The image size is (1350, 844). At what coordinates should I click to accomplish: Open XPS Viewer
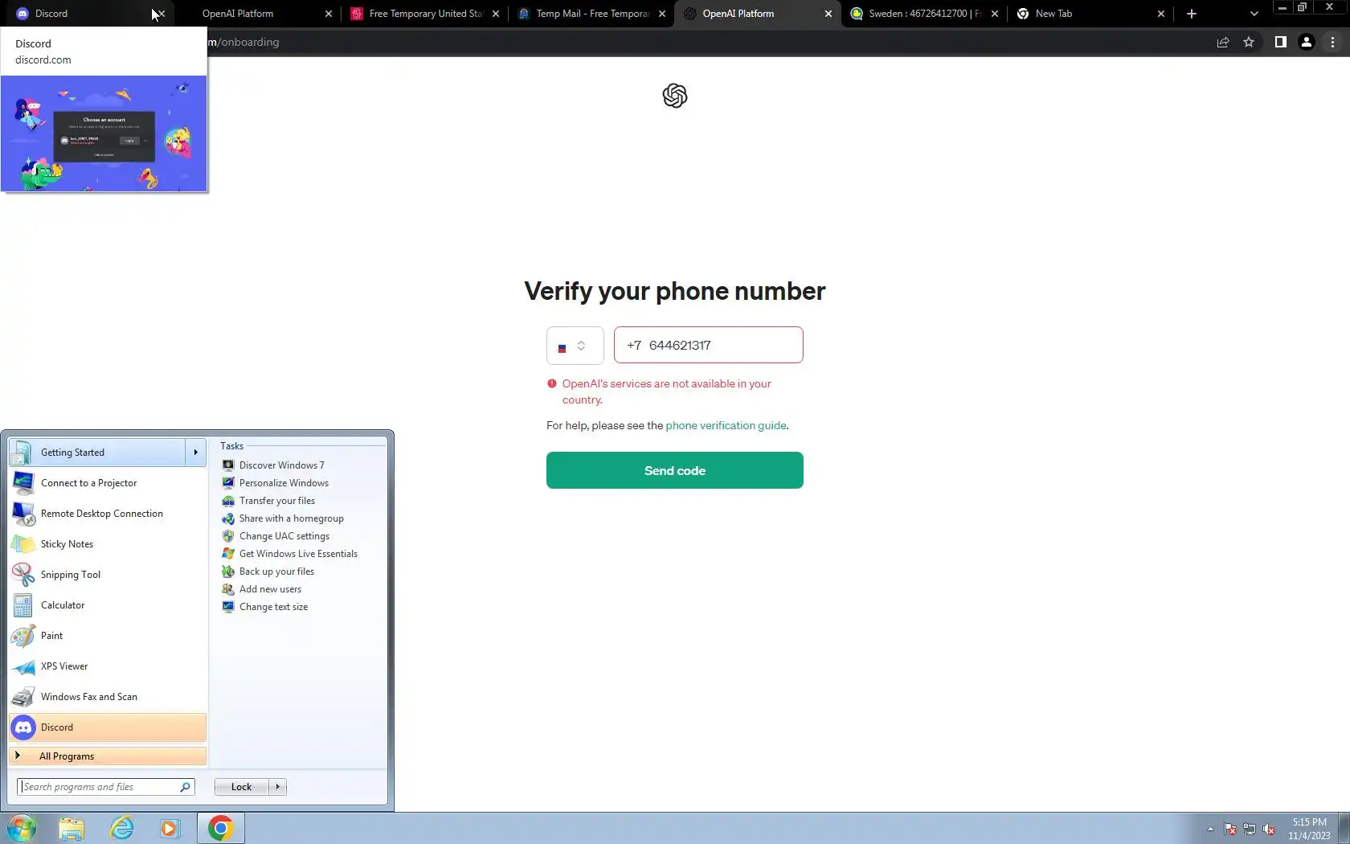coord(108,666)
